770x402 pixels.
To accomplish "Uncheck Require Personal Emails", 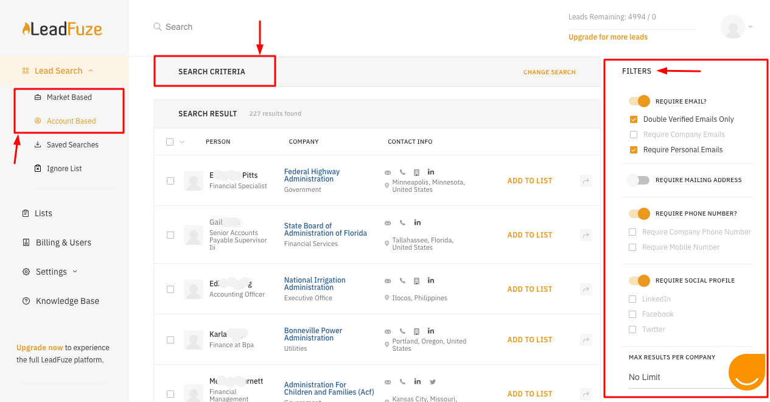I will [634, 150].
